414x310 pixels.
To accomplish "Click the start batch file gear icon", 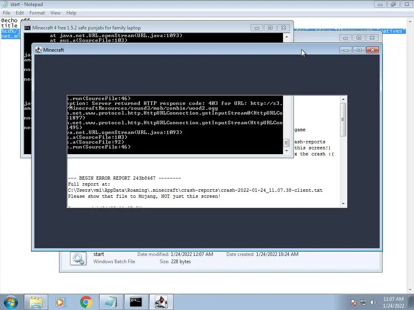I will [78, 258].
